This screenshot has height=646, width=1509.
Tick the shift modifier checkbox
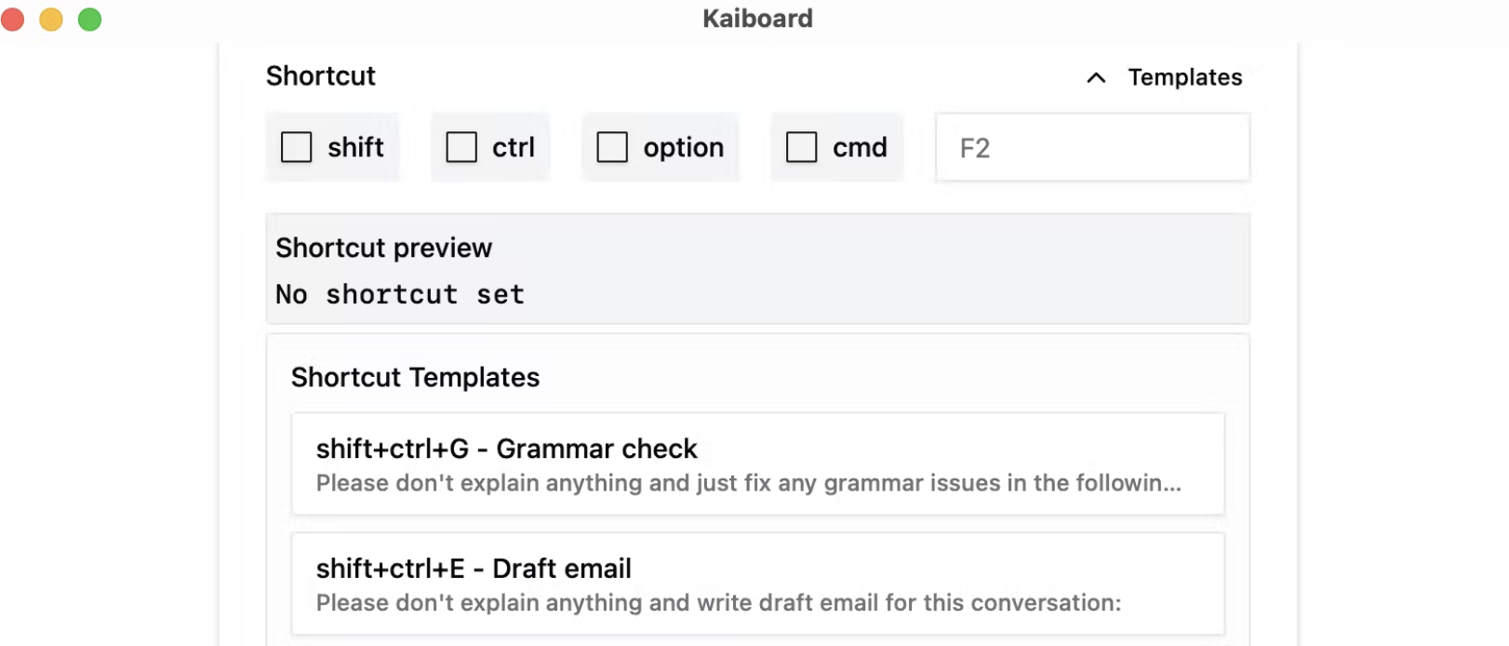point(297,147)
